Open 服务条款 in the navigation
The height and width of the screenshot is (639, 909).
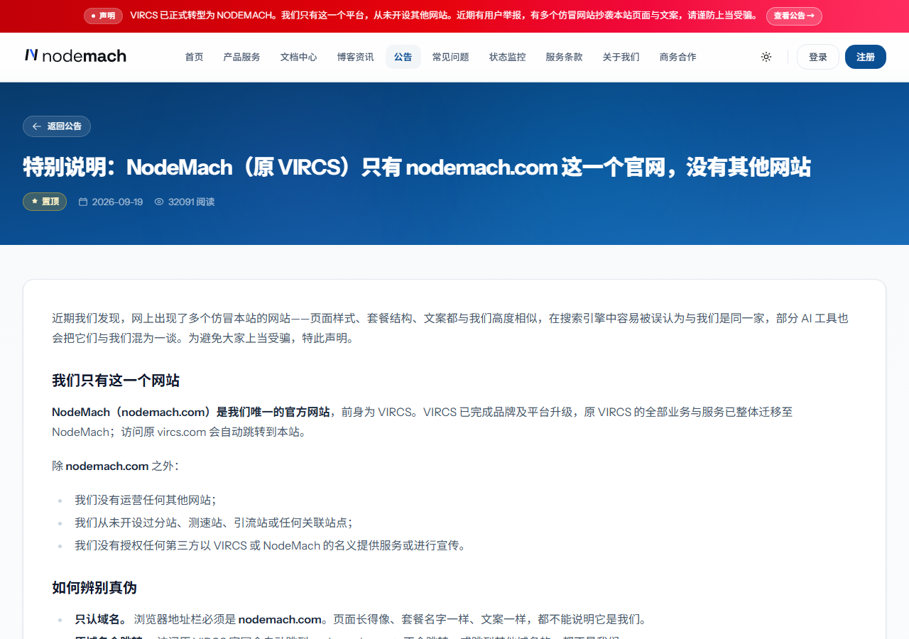(564, 57)
